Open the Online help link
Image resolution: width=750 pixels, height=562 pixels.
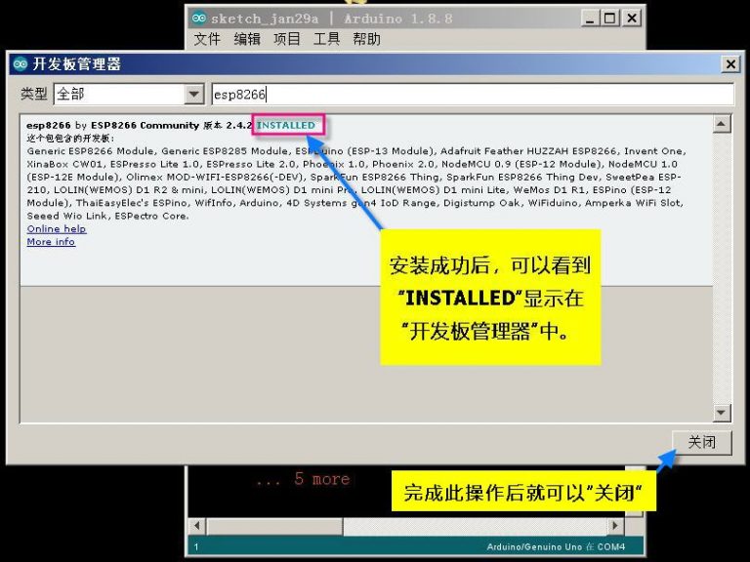coord(57,229)
